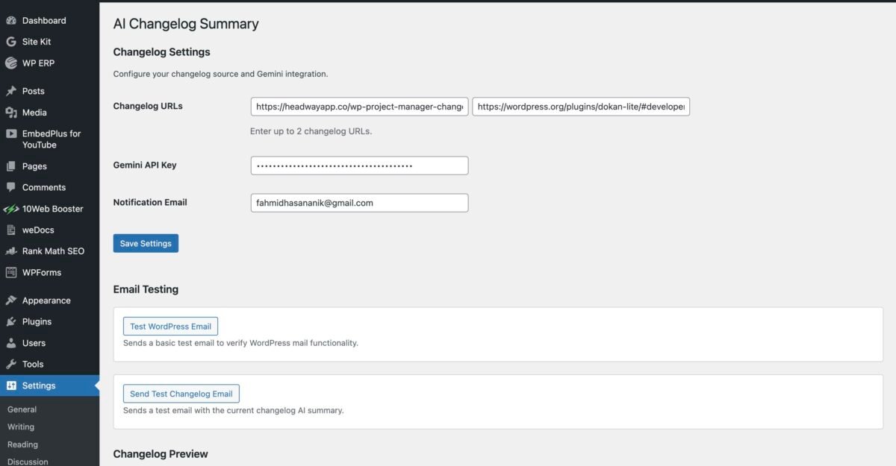Navigate to Users menu
The width and height of the screenshot is (896, 466).
coord(49,343)
